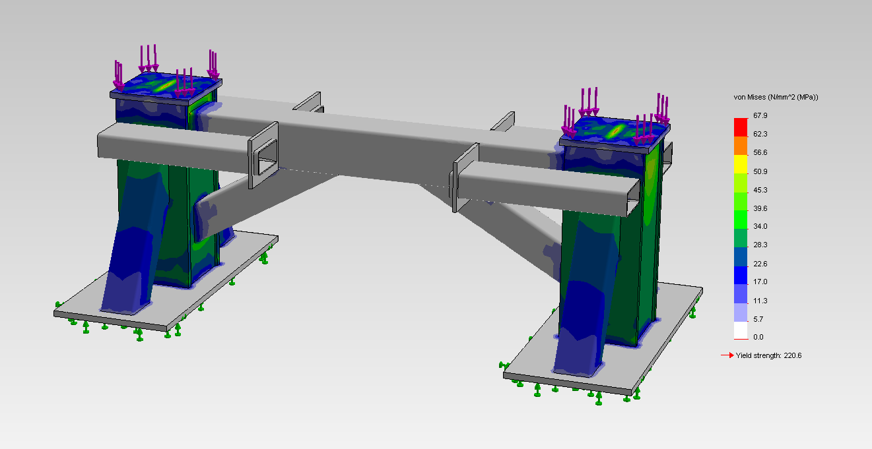
Task: Select the 67.9 maximum legend value
Action: 760,116
